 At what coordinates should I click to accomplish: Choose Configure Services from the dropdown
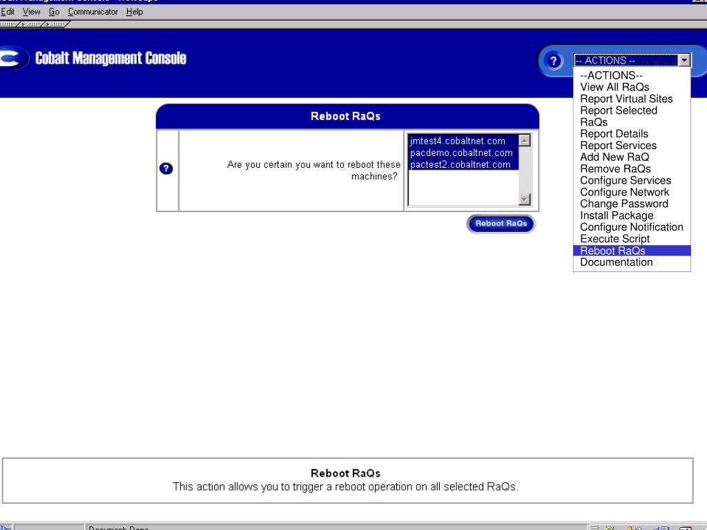tap(632, 181)
